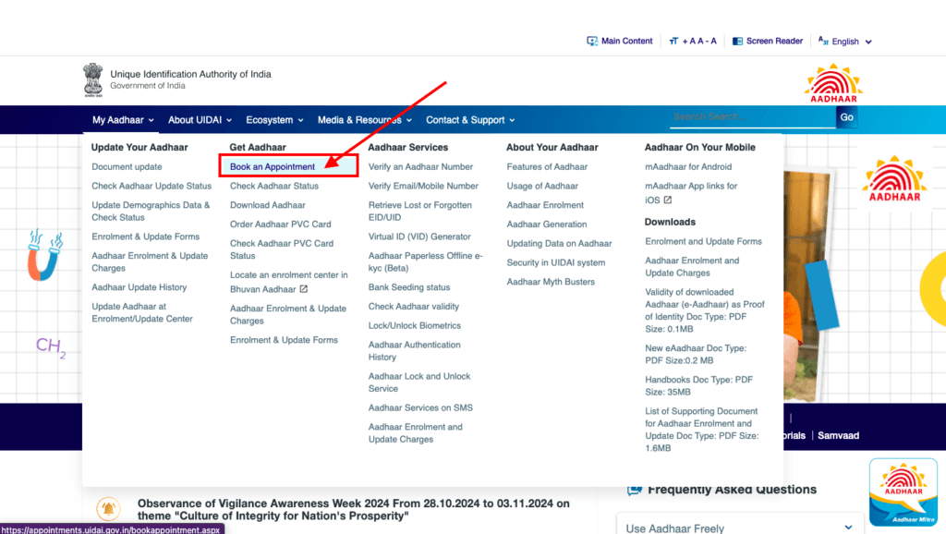Viewport: 946px width, 534px height.
Task: Open Check Aadhaar validity link
Action: [413, 307]
